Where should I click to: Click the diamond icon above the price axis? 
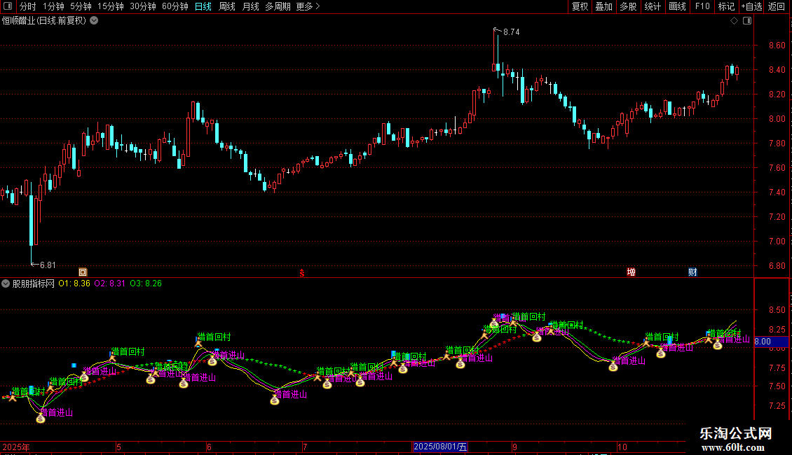[x=735, y=21]
